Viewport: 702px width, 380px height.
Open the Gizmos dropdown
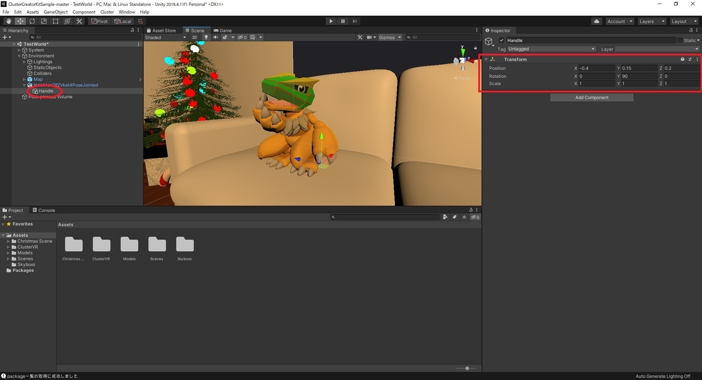[x=390, y=37]
